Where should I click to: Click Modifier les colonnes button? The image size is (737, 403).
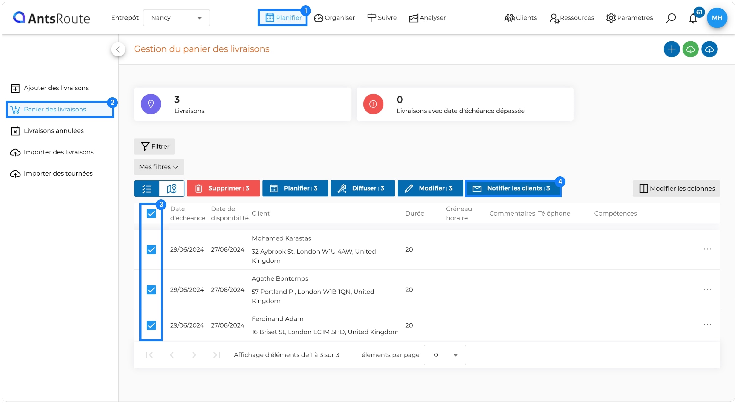pos(676,188)
